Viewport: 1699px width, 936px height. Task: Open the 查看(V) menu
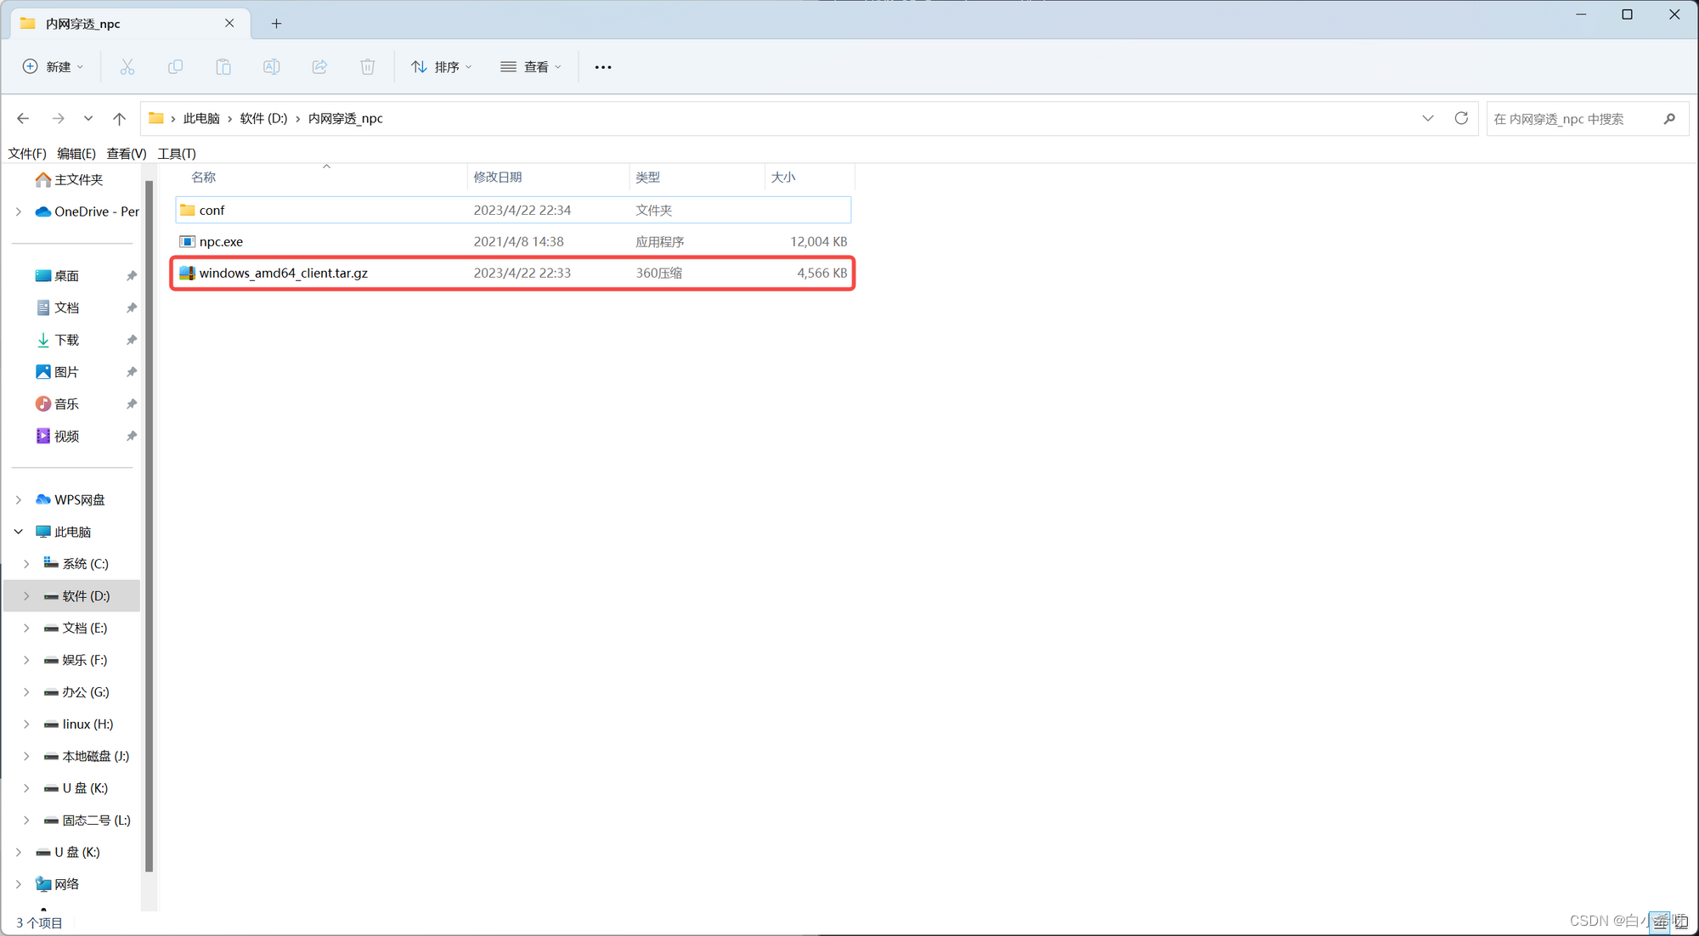127,154
